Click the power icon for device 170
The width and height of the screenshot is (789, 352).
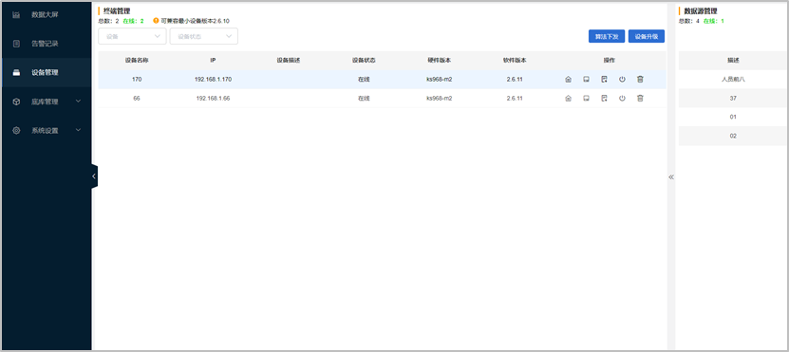point(622,80)
